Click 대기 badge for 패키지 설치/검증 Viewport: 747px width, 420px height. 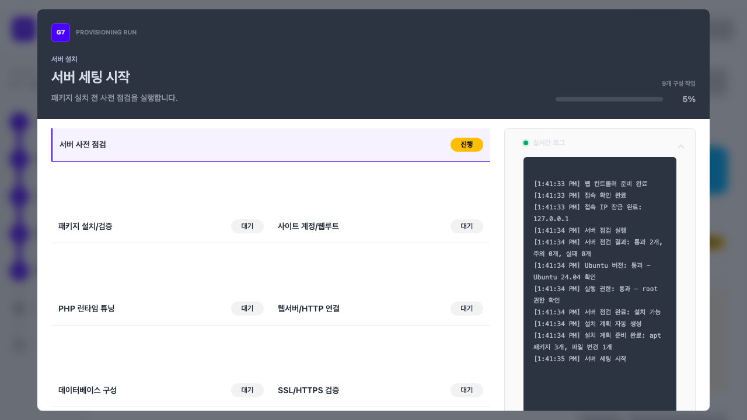tap(247, 226)
